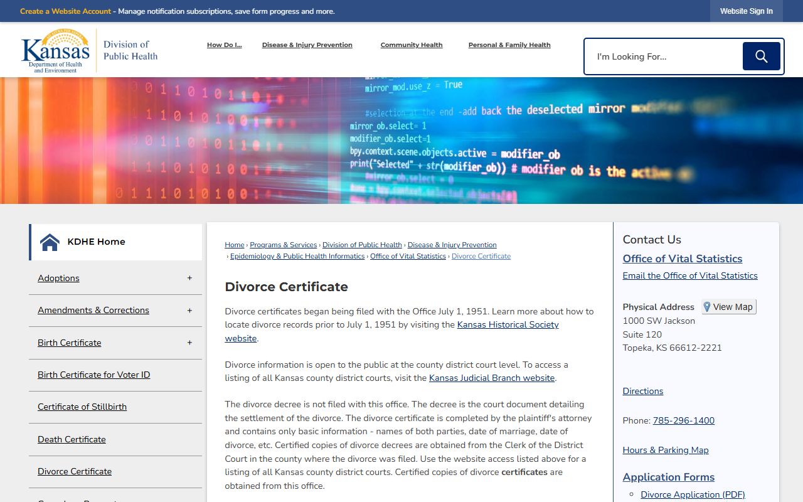Open the Birth Certificate sidebar link
803x502 pixels.
coord(69,343)
